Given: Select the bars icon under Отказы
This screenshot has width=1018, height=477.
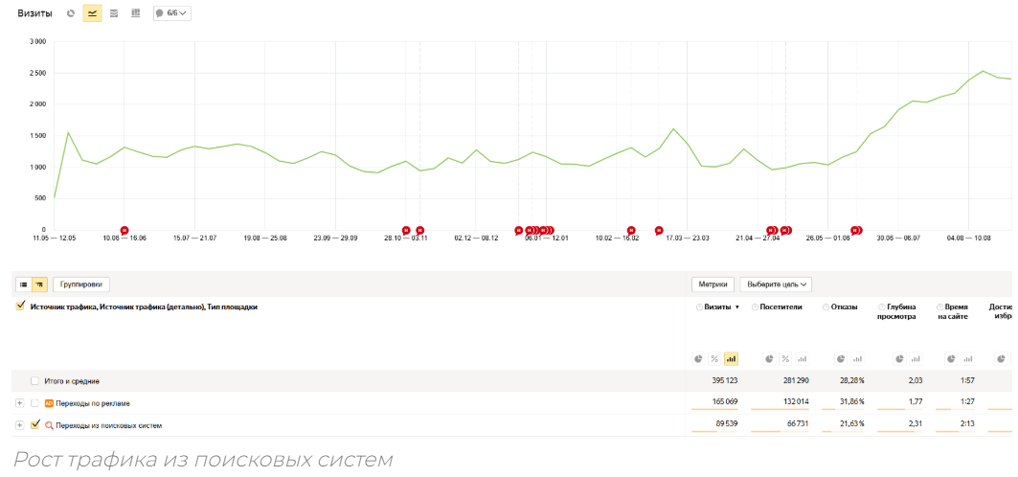Looking at the screenshot, I should 857,358.
